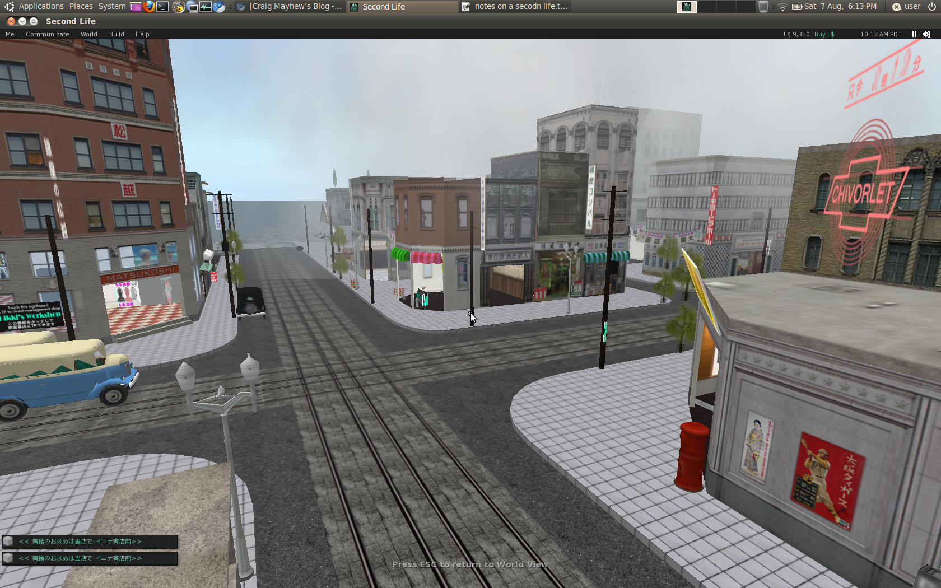Viewport: 941px width, 588px height.
Task: Expand the World menu
Action: coord(88,34)
